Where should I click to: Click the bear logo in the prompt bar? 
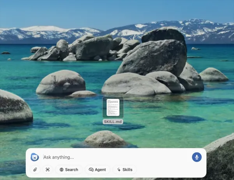(x=35, y=157)
